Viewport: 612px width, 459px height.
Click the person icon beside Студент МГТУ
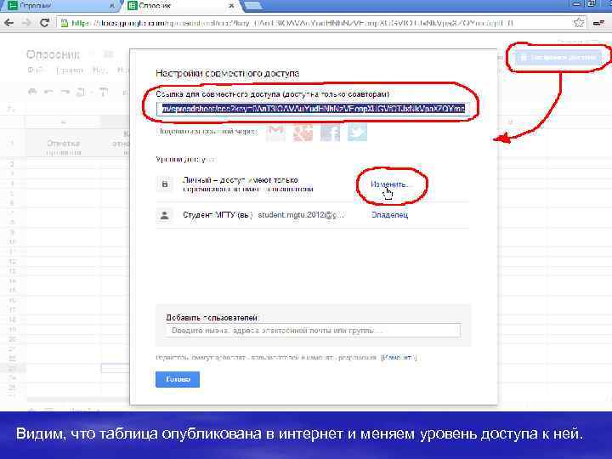click(x=165, y=215)
